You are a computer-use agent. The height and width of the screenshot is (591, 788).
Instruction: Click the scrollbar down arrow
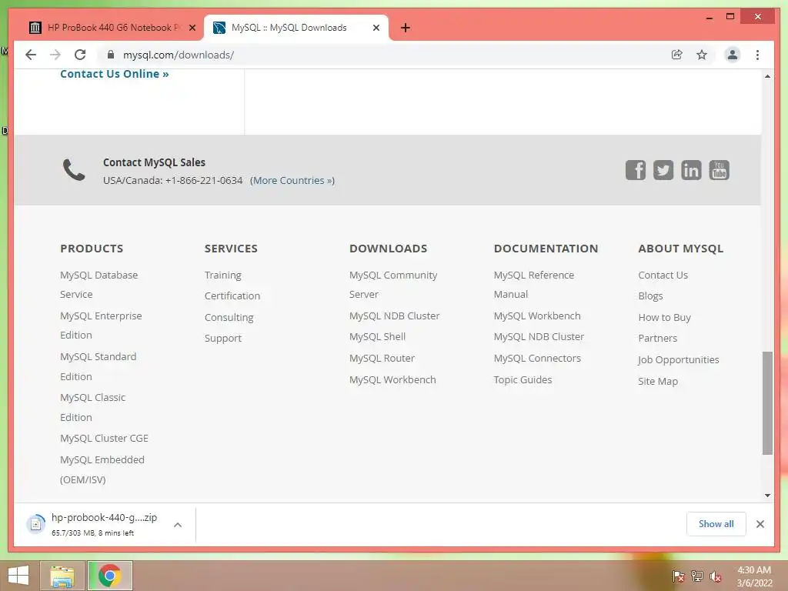(767, 496)
